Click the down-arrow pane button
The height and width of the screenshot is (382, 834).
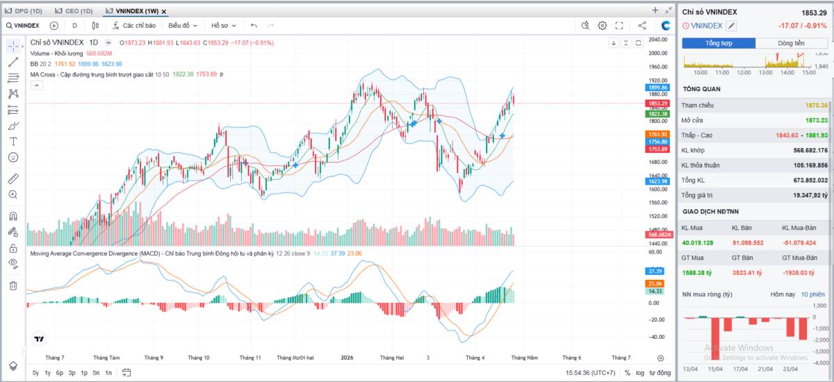[614, 42]
